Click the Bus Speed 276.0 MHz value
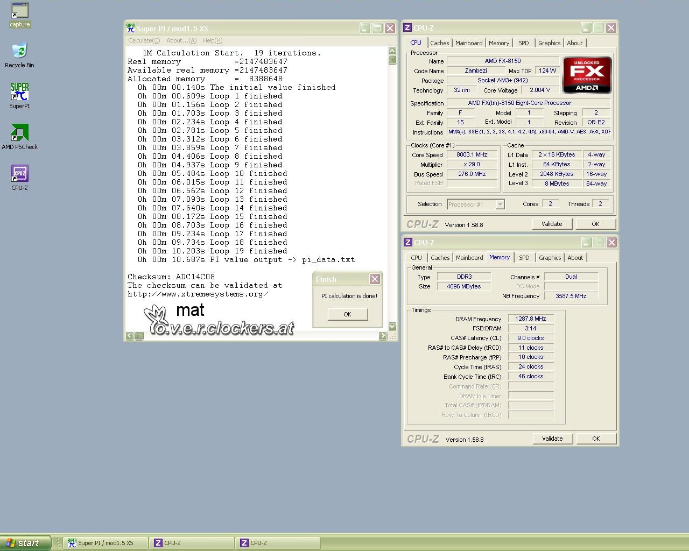The height and width of the screenshot is (551, 689). coord(472,174)
